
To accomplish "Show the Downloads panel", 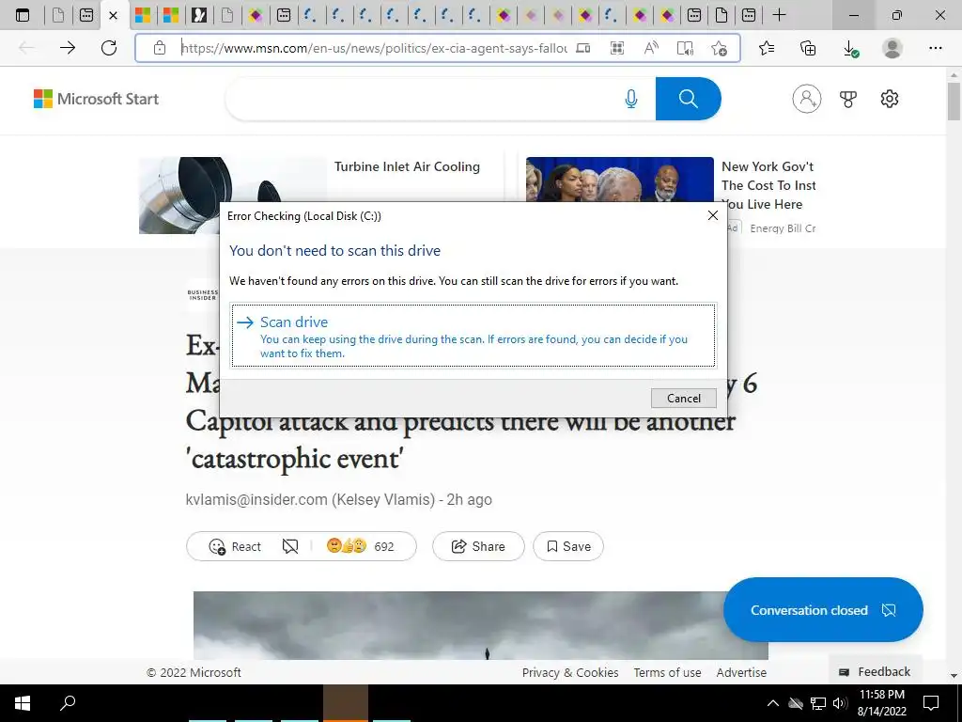I will point(850,48).
